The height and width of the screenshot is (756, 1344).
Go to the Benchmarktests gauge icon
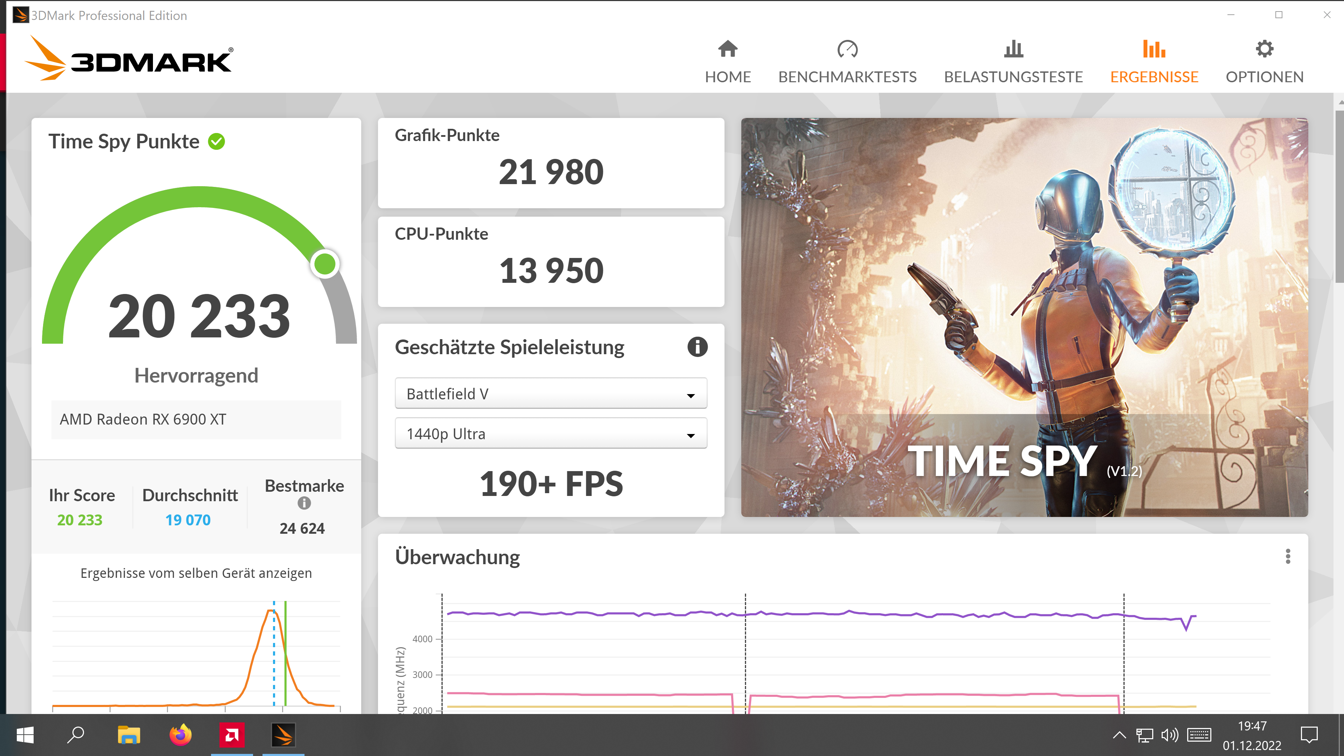847,49
